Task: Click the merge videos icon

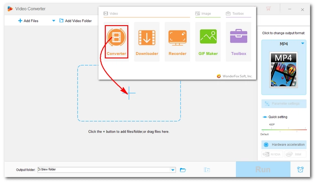Action: (207, 170)
